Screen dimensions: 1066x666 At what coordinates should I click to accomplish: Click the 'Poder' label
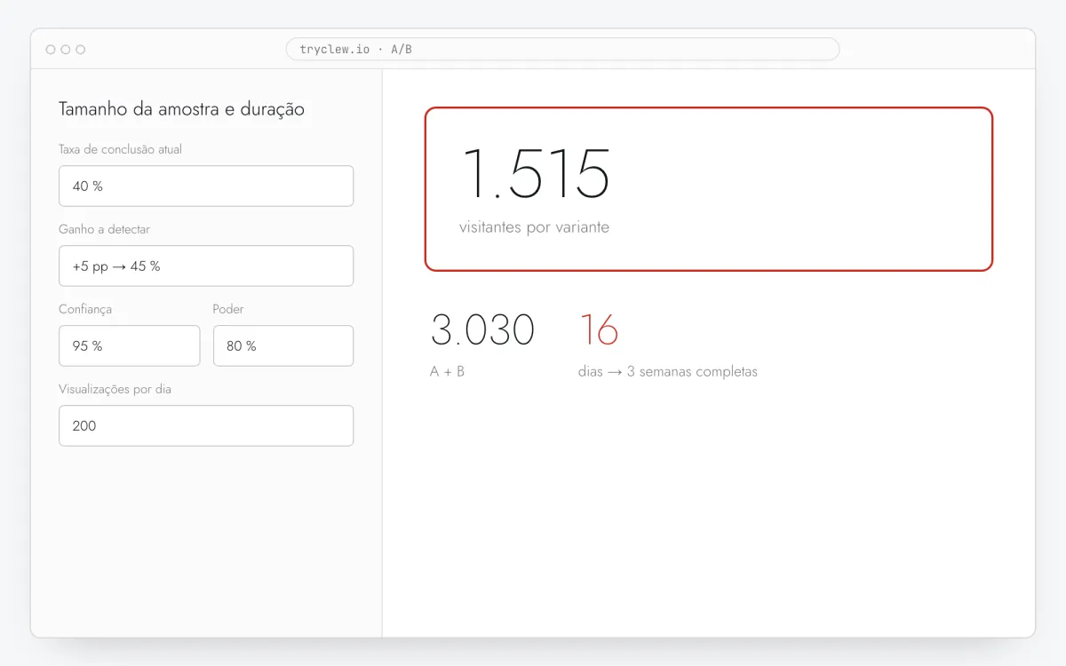pyautogui.click(x=228, y=309)
